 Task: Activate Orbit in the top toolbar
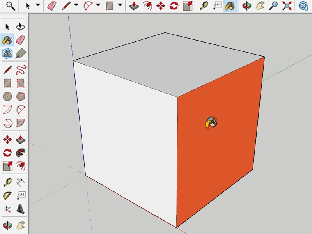tap(247, 6)
